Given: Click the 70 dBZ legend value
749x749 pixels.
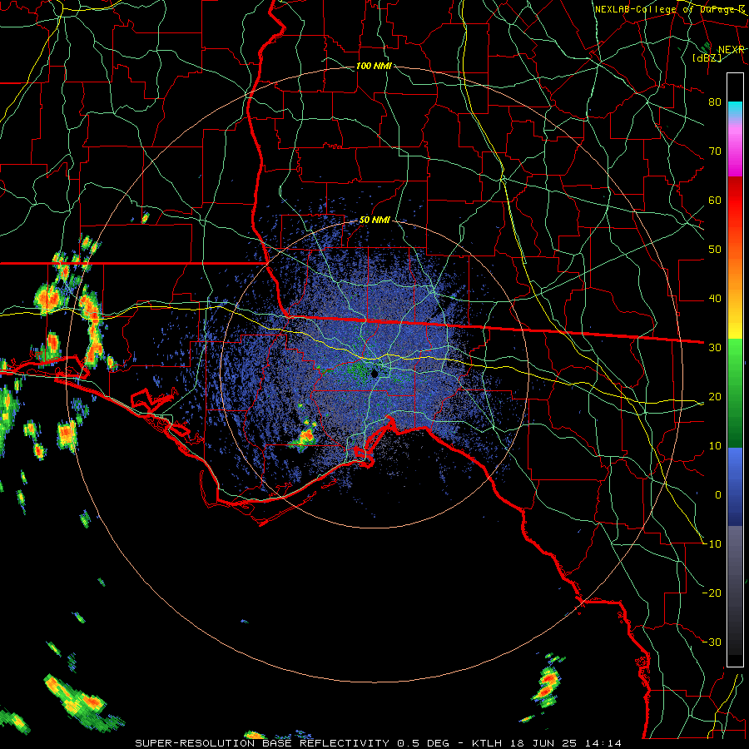Looking at the screenshot, I should (715, 151).
